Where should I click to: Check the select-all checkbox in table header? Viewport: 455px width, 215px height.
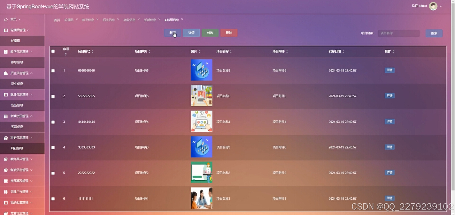coord(53,51)
